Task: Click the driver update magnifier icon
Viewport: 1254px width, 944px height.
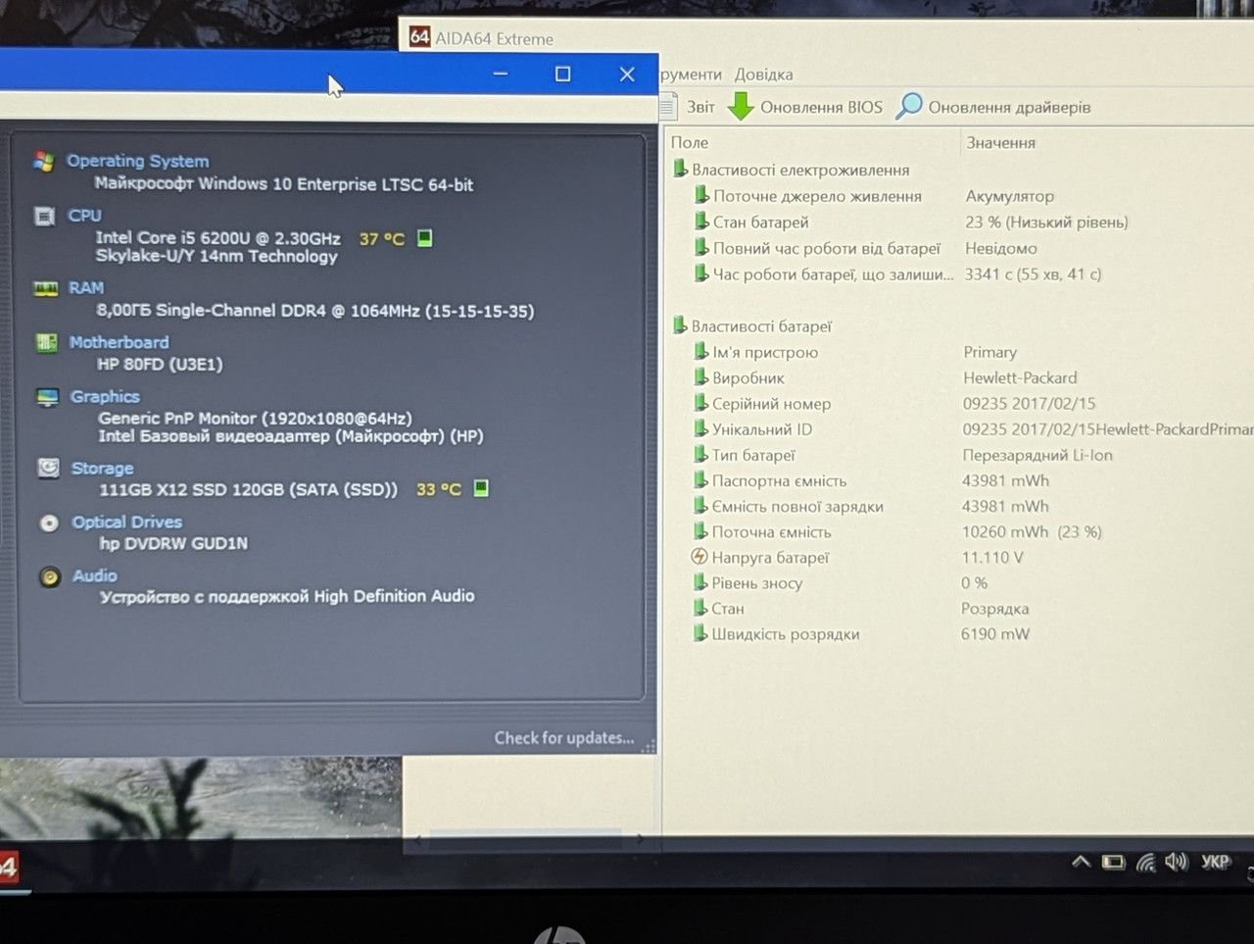Action: [x=909, y=106]
